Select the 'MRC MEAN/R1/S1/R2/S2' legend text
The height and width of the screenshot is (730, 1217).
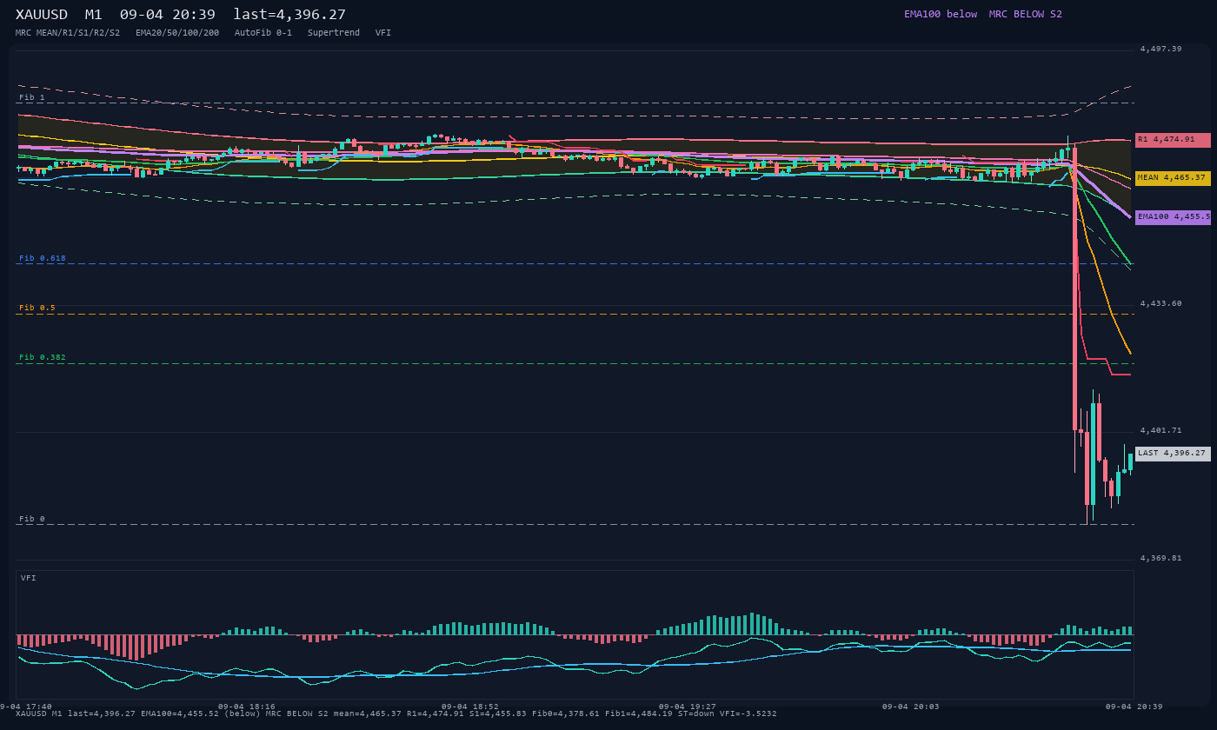[68, 33]
